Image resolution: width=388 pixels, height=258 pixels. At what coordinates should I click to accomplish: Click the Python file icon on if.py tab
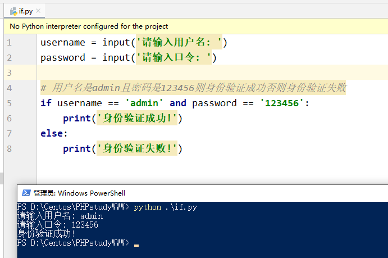(x=13, y=11)
